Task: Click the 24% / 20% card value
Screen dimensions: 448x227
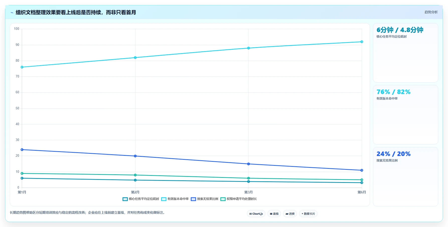Action: click(x=393, y=154)
